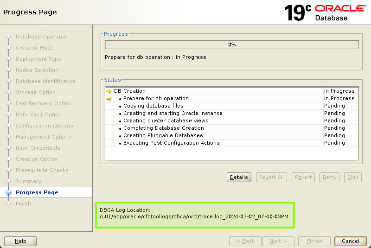Select Creation Mode step in sidebar
This screenshot has width=371, height=248.
[x=35, y=48]
